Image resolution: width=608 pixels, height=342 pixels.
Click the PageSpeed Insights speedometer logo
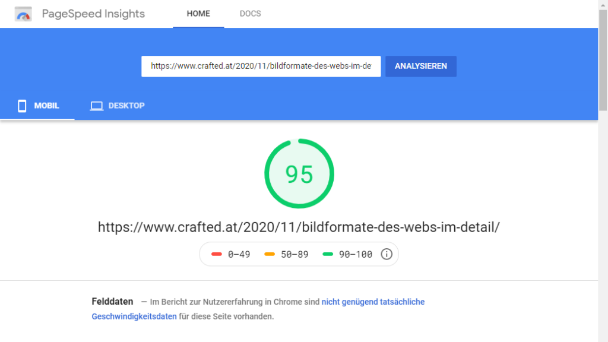point(23,14)
